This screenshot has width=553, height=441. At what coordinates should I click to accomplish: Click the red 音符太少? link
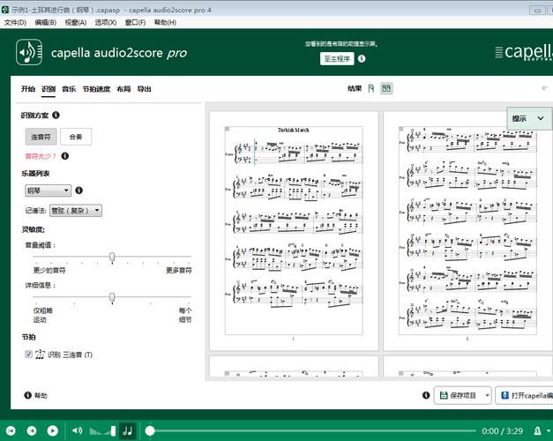click(41, 156)
